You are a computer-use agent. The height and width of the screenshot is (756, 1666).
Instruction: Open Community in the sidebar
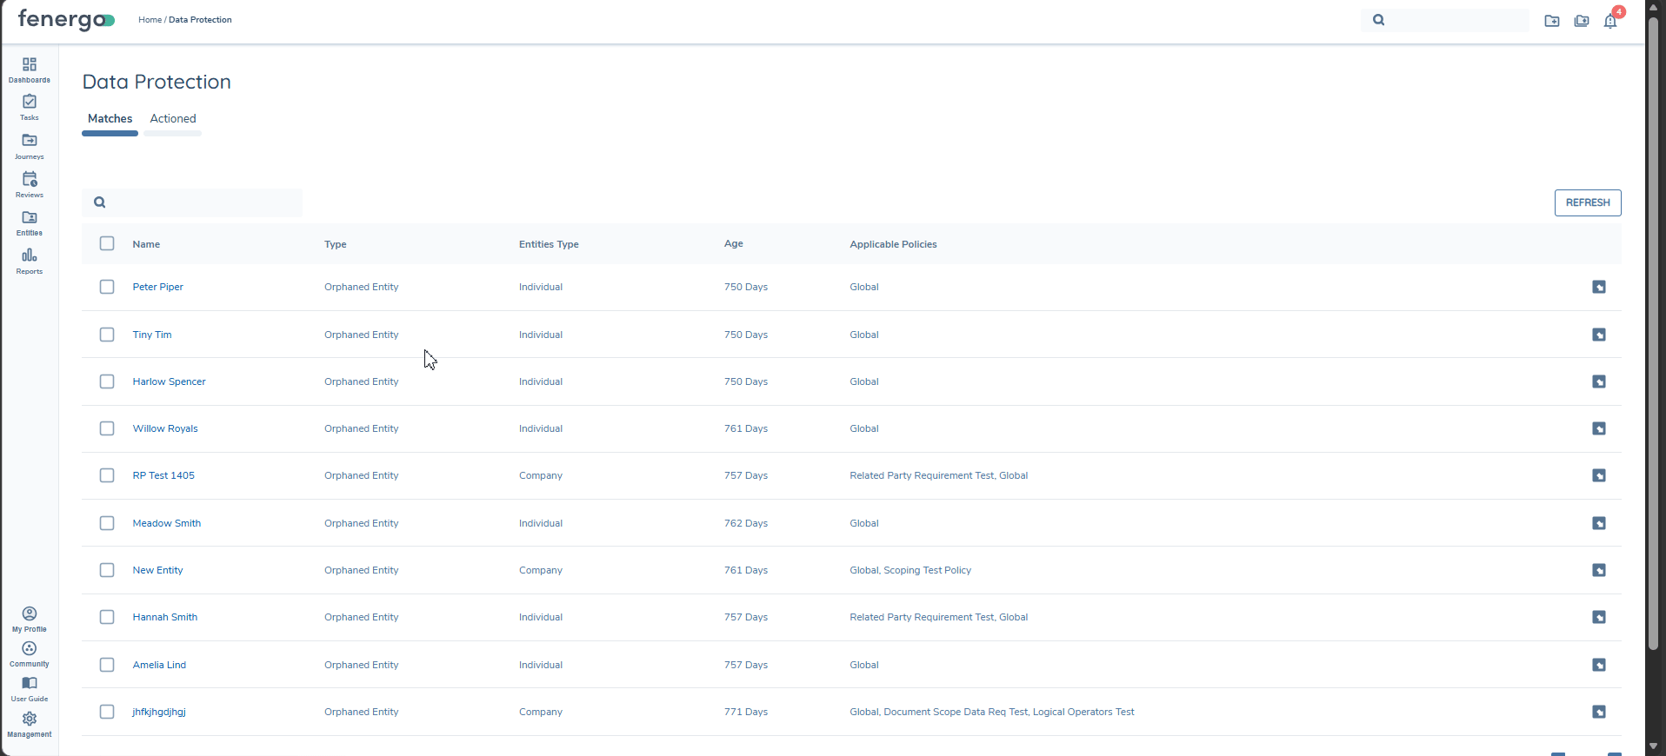point(30,654)
